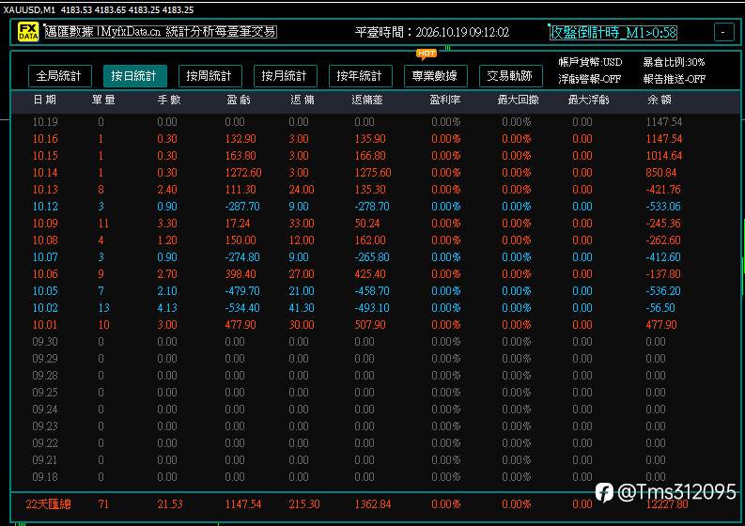This screenshot has height=526, width=745.
Task: Click lots value 4.13 in 10.02 row
Action: point(167,308)
